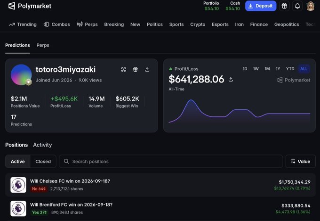Select the 1M chart range
The width and height of the screenshot is (320, 221).
point(267,69)
